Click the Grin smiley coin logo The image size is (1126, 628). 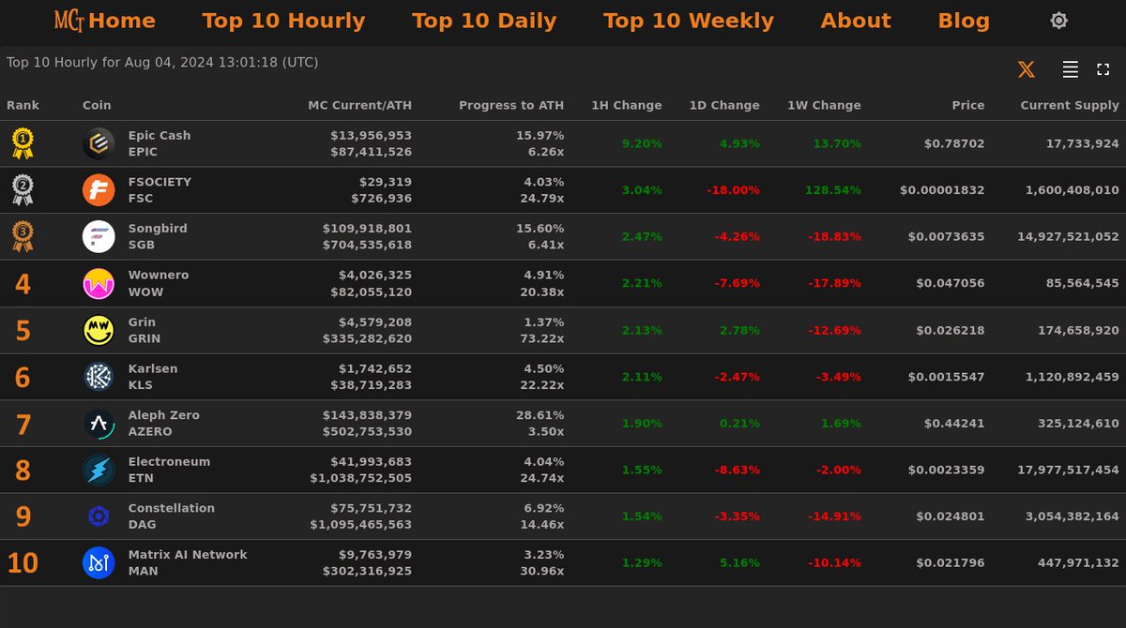(99, 330)
